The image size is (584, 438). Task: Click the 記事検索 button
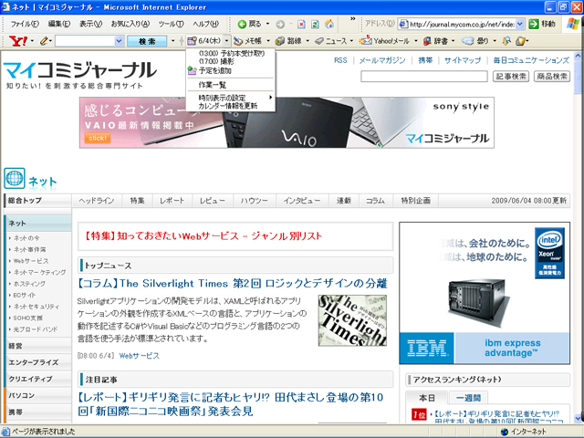[x=511, y=77]
